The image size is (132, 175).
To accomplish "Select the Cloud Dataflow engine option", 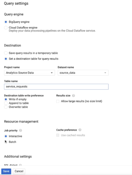I will [x=6, y=28].
